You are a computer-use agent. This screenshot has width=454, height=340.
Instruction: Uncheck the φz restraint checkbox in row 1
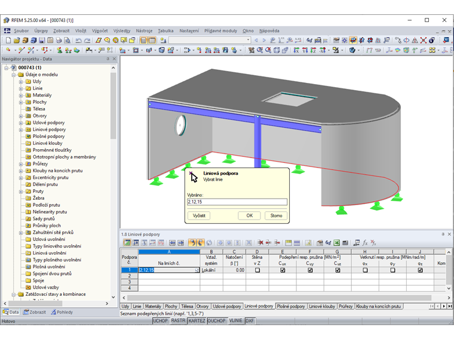pos(420,270)
